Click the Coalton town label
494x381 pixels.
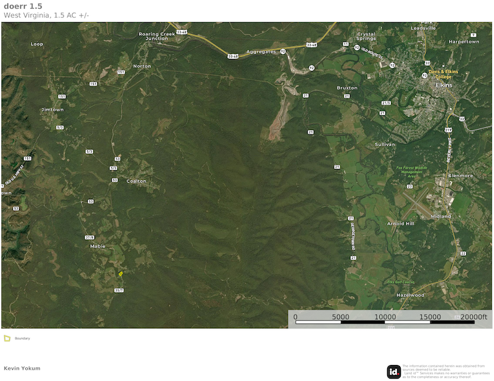(136, 181)
